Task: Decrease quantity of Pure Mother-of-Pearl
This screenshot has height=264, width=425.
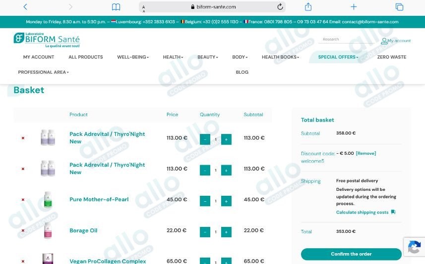Action: 205,201
